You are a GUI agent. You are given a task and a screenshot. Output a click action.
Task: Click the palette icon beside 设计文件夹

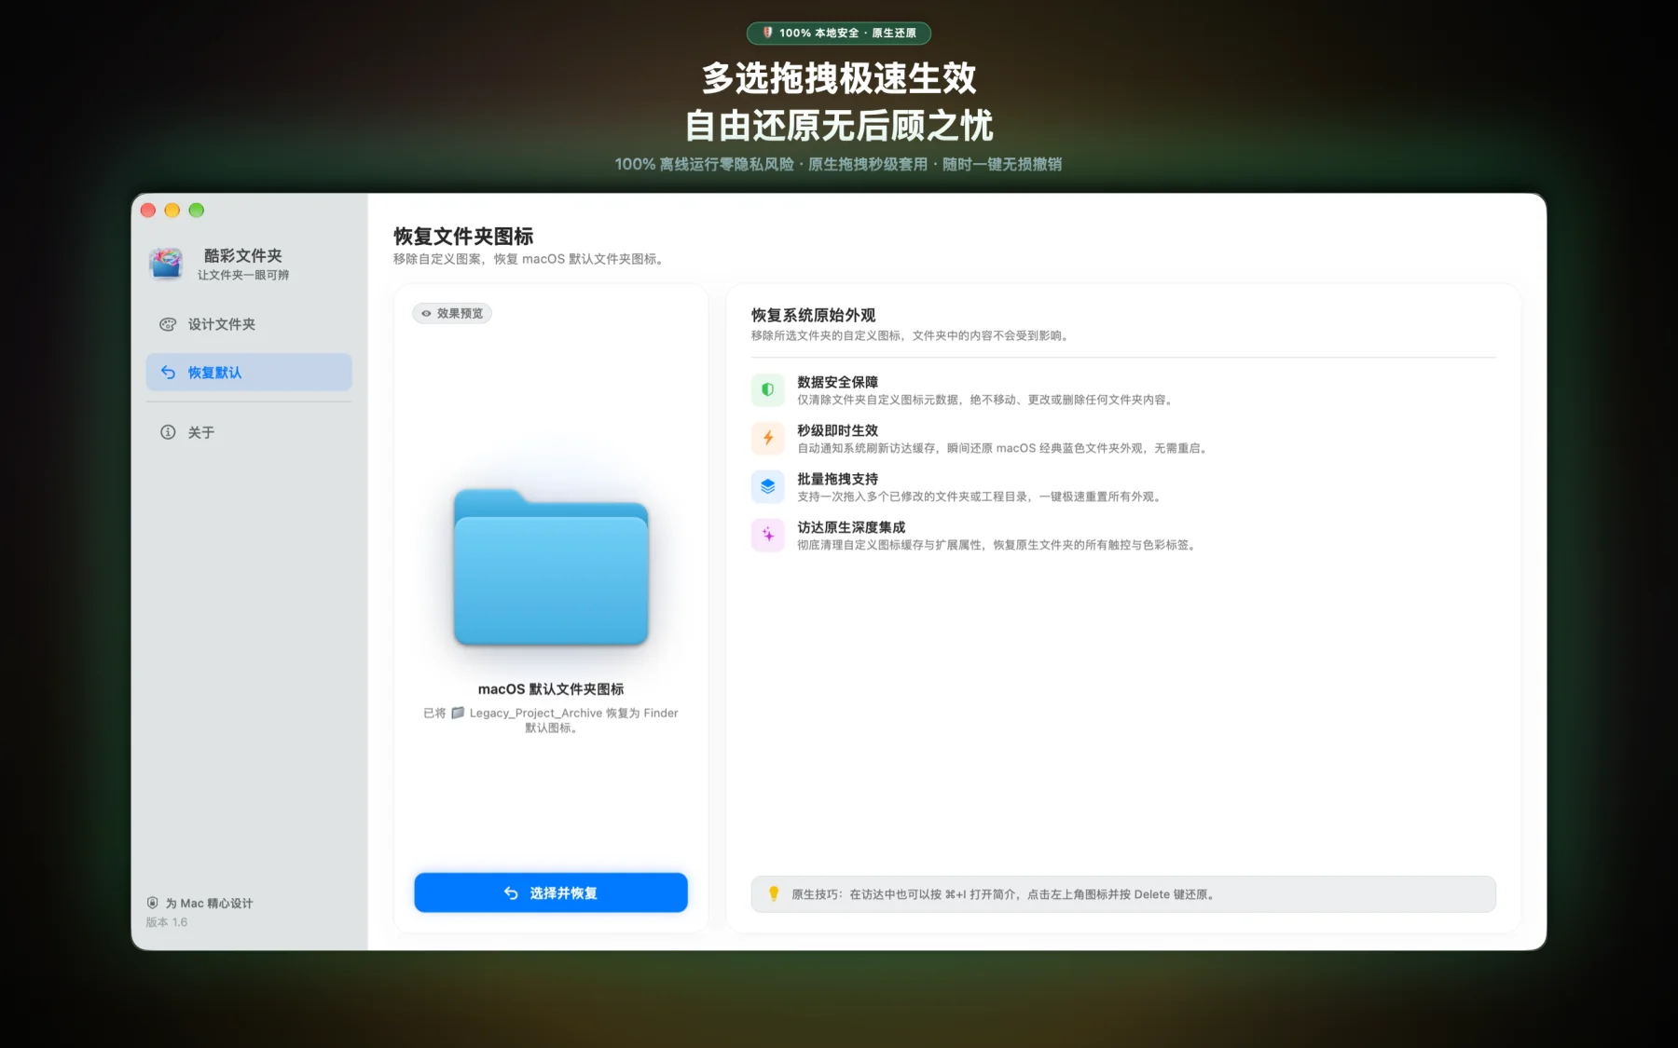coord(168,324)
